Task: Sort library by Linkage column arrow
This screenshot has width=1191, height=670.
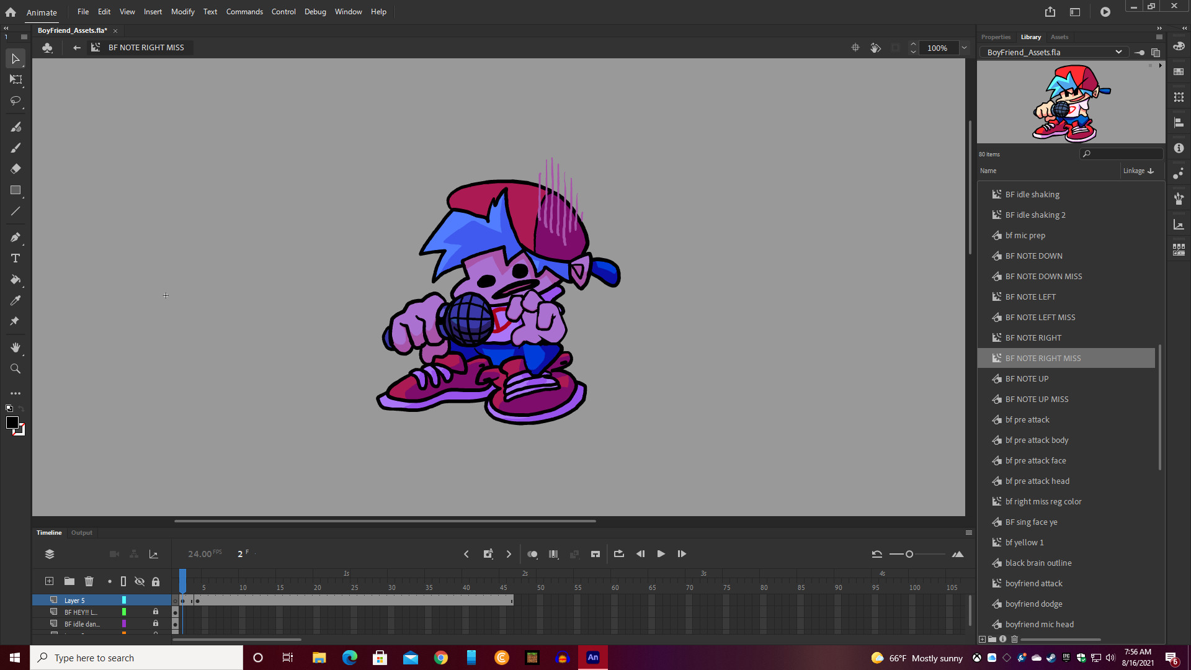Action: tap(1151, 171)
